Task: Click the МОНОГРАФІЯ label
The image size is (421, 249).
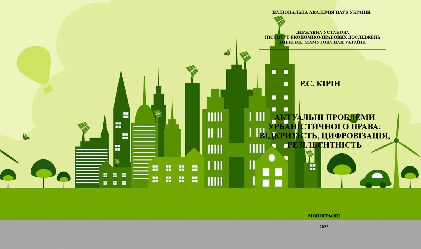Action: 324,216
